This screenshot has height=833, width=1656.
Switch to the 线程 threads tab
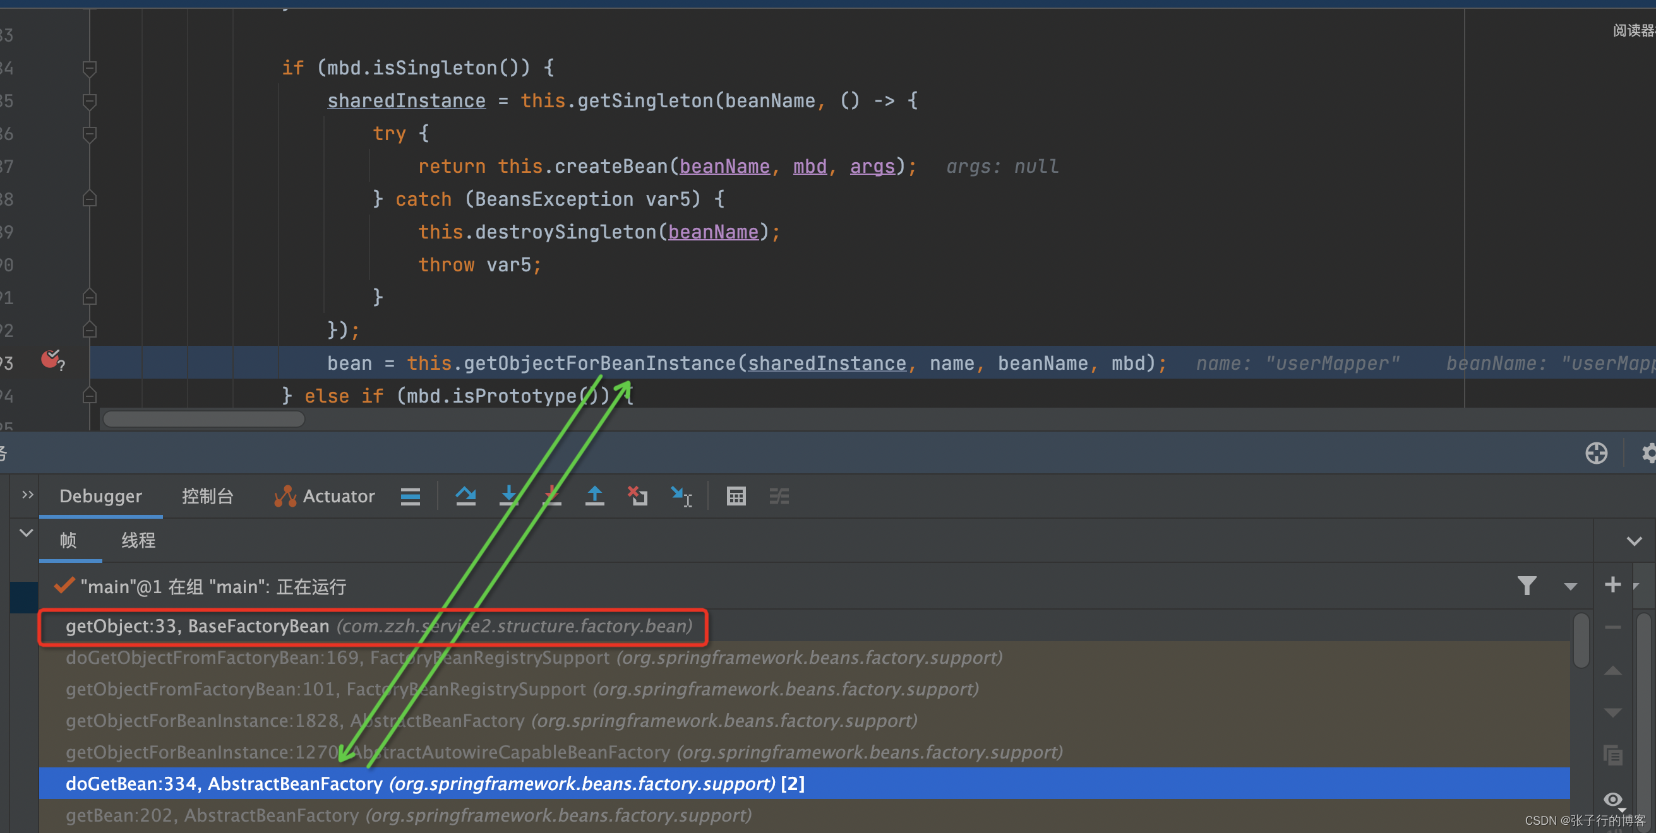138,540
